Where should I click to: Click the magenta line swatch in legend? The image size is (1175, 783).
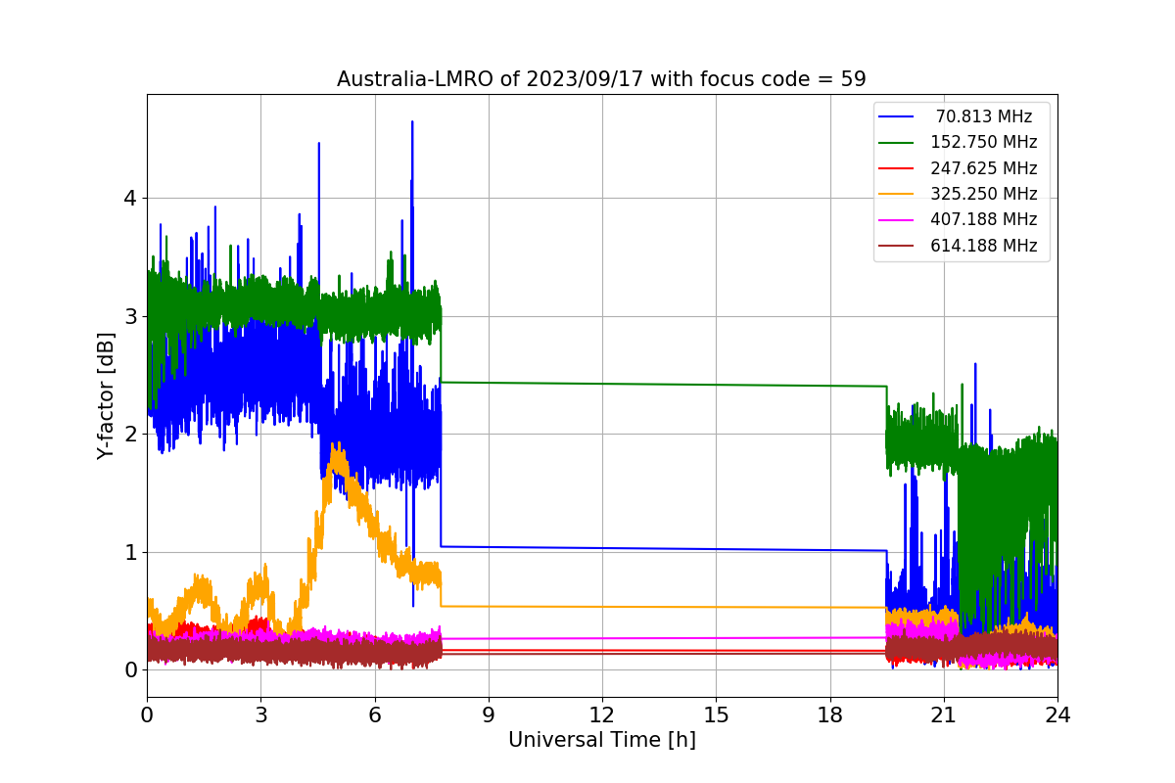[x=898, y=220]
